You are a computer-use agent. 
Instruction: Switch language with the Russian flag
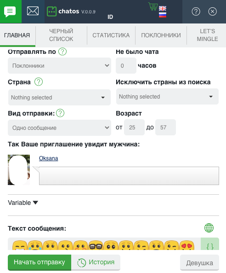(163, 15)
